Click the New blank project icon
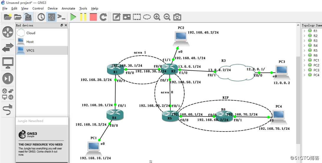322x163 pixels. pos(8,17)
